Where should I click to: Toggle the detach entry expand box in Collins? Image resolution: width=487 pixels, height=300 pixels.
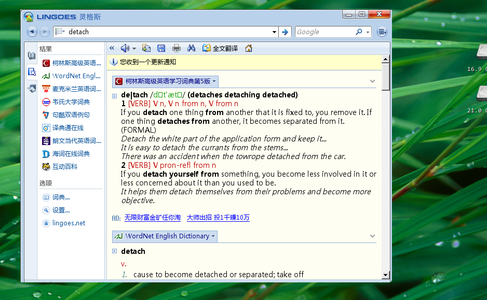click(x=114, y=96)
